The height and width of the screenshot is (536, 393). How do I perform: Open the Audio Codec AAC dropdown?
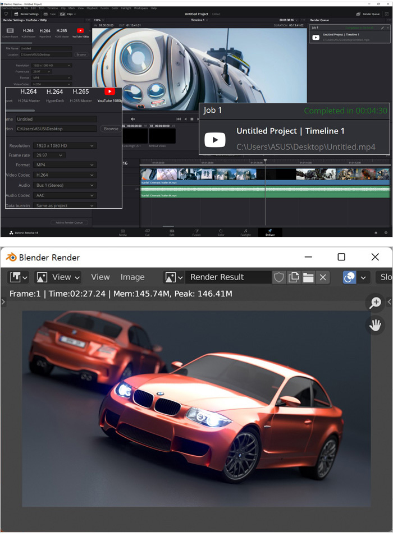click(65, 195)
